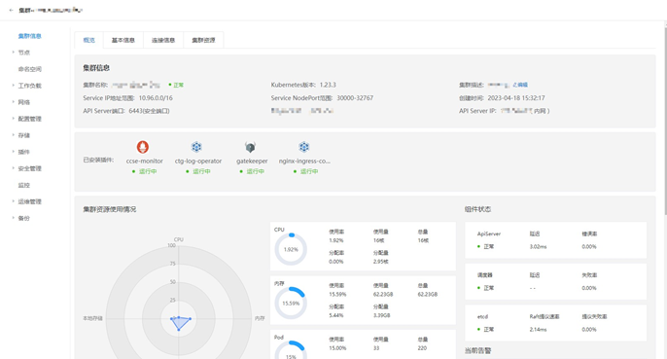
Task: Click the 组件状态 heading
Action: (x=477, y=209)
